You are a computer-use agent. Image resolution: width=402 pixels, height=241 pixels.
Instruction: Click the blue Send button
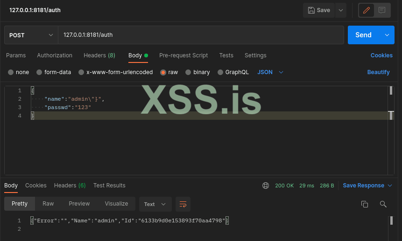(x=363, y=35)
